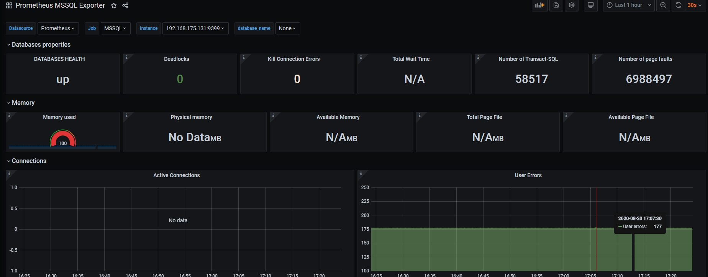Click the No data text in Active Connections

coord(178,220)
